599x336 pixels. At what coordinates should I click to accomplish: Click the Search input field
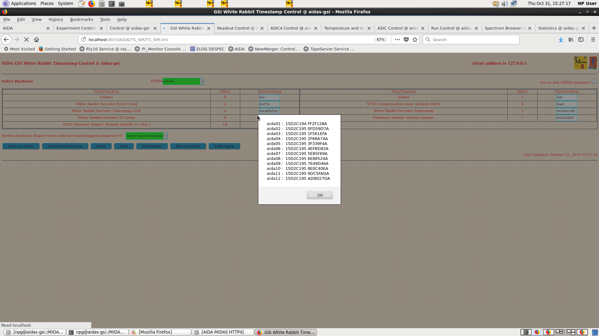click(471, 40)
